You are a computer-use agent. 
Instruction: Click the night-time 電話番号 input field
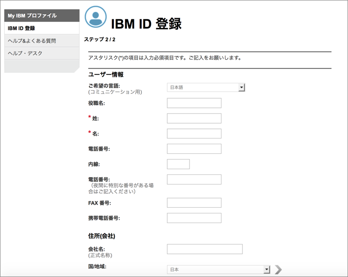[194, 180]
